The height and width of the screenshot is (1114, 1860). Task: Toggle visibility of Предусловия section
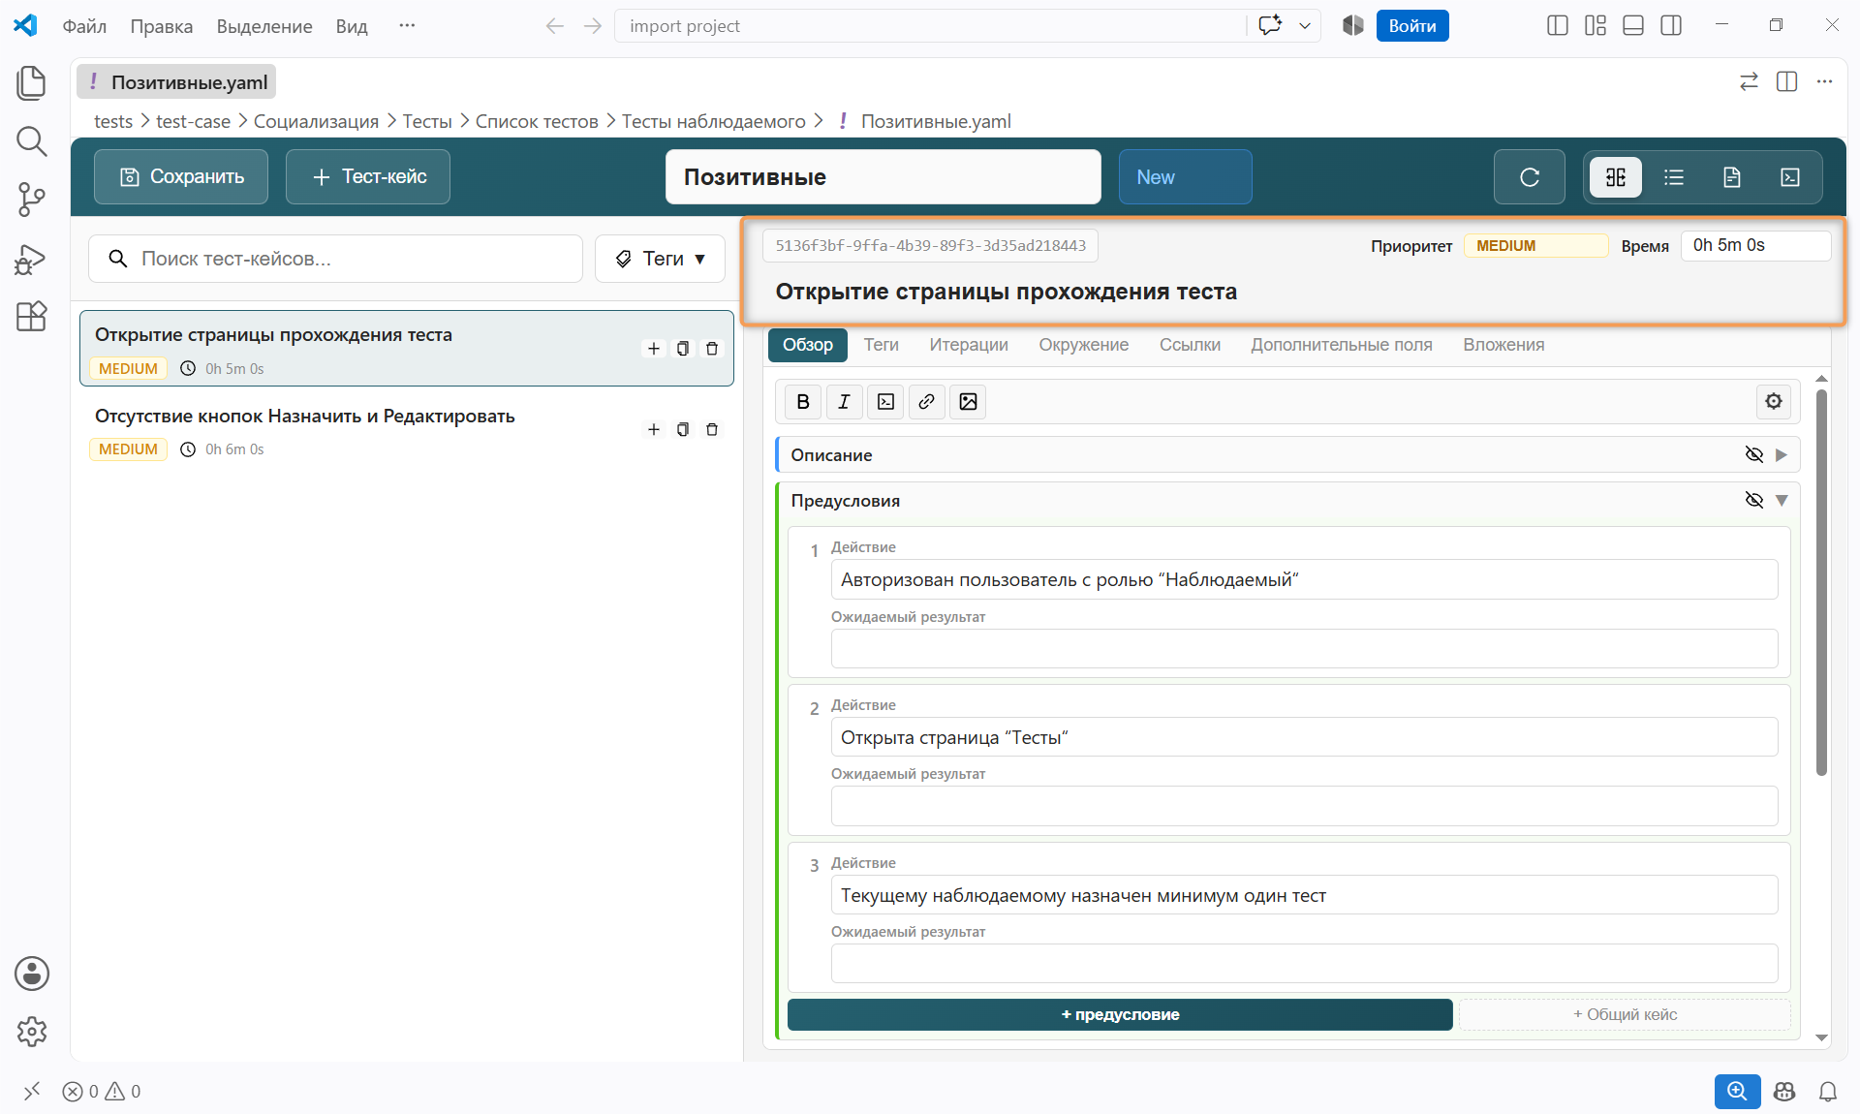(x=1753, y=501)
